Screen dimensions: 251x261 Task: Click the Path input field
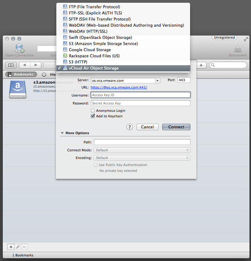142,142
